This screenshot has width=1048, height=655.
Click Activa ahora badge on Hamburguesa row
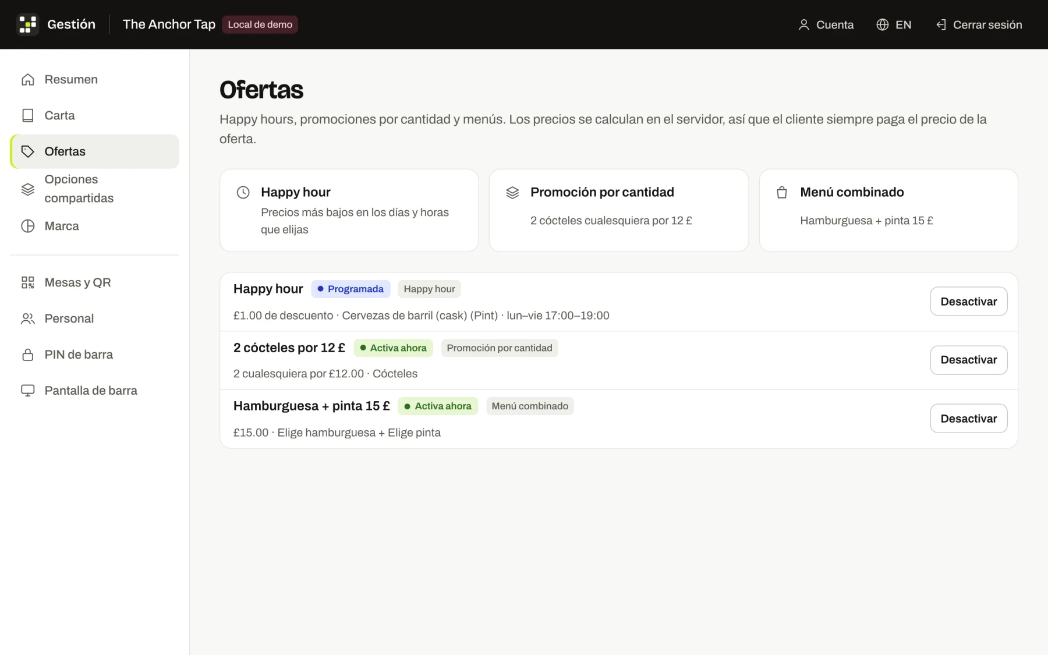click(x=438, y=406)
